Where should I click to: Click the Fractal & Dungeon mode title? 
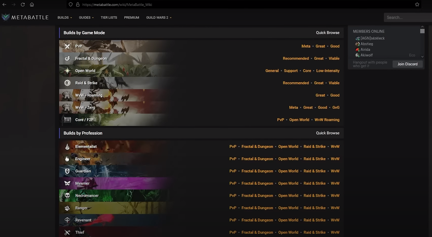click(91, 58)
